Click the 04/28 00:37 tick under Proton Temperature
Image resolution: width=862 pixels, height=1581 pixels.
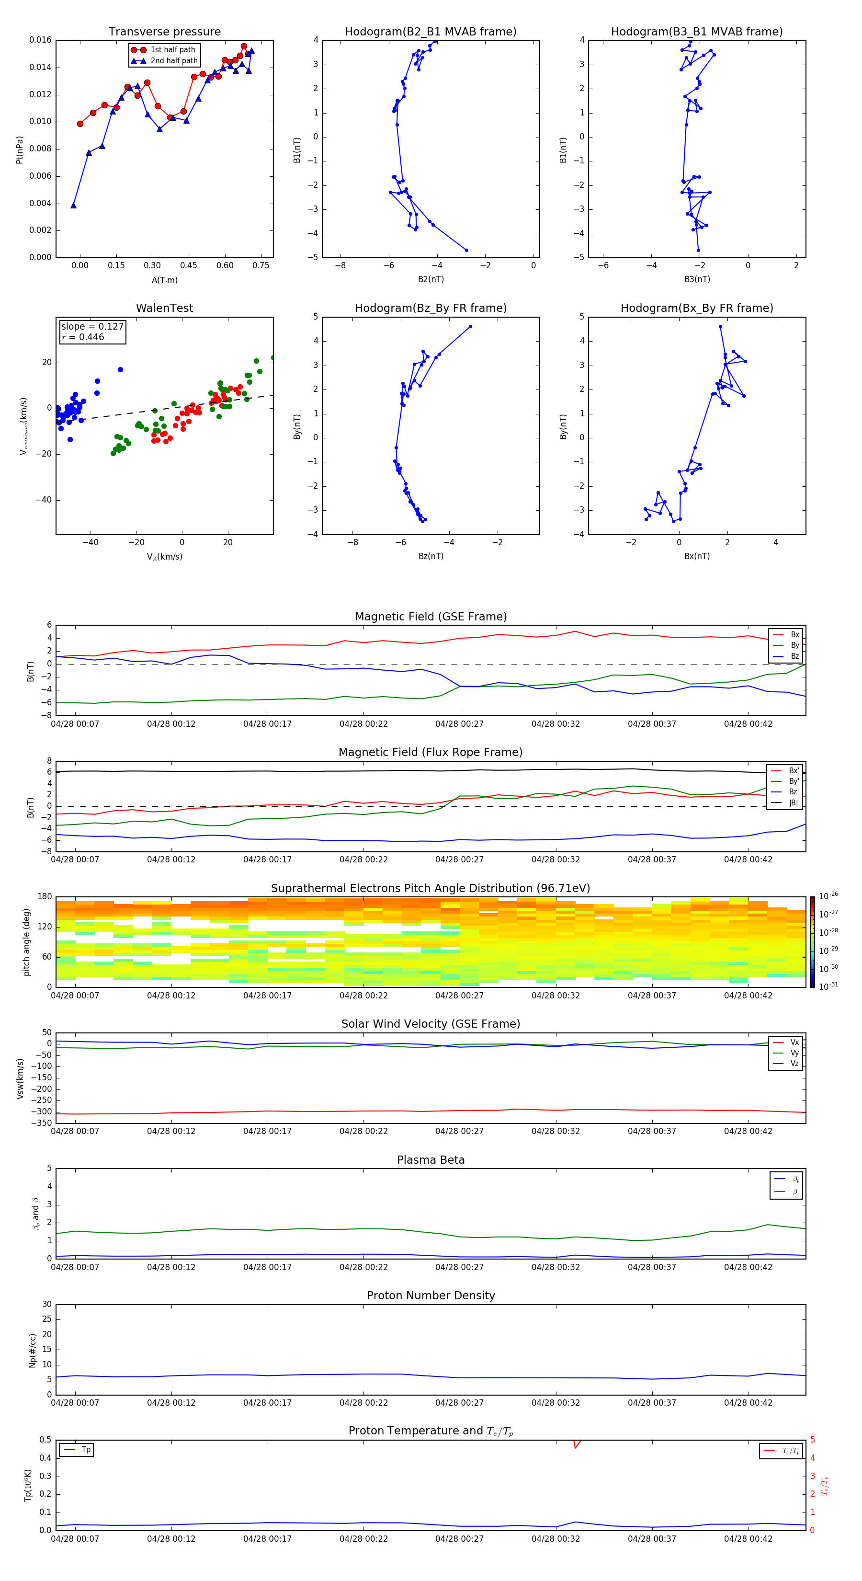pyautogui.click(x=652, y=1539)
